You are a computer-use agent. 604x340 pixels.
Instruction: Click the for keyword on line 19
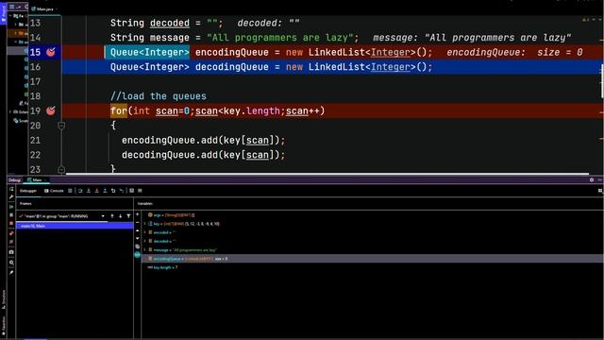point(119,111)
